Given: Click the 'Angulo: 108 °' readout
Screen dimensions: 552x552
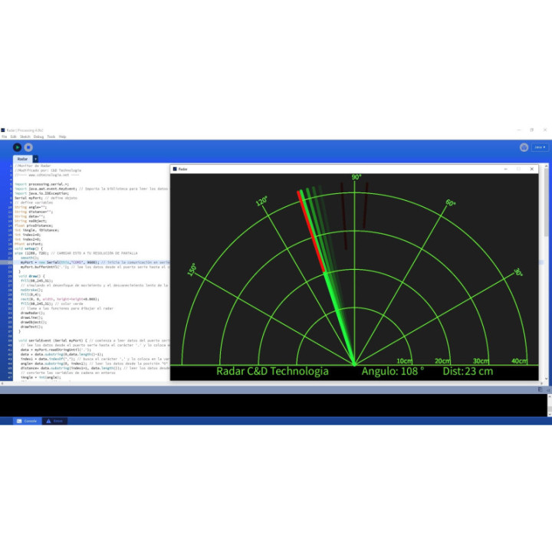Looking at the screenshot, I should click(393, 371).
